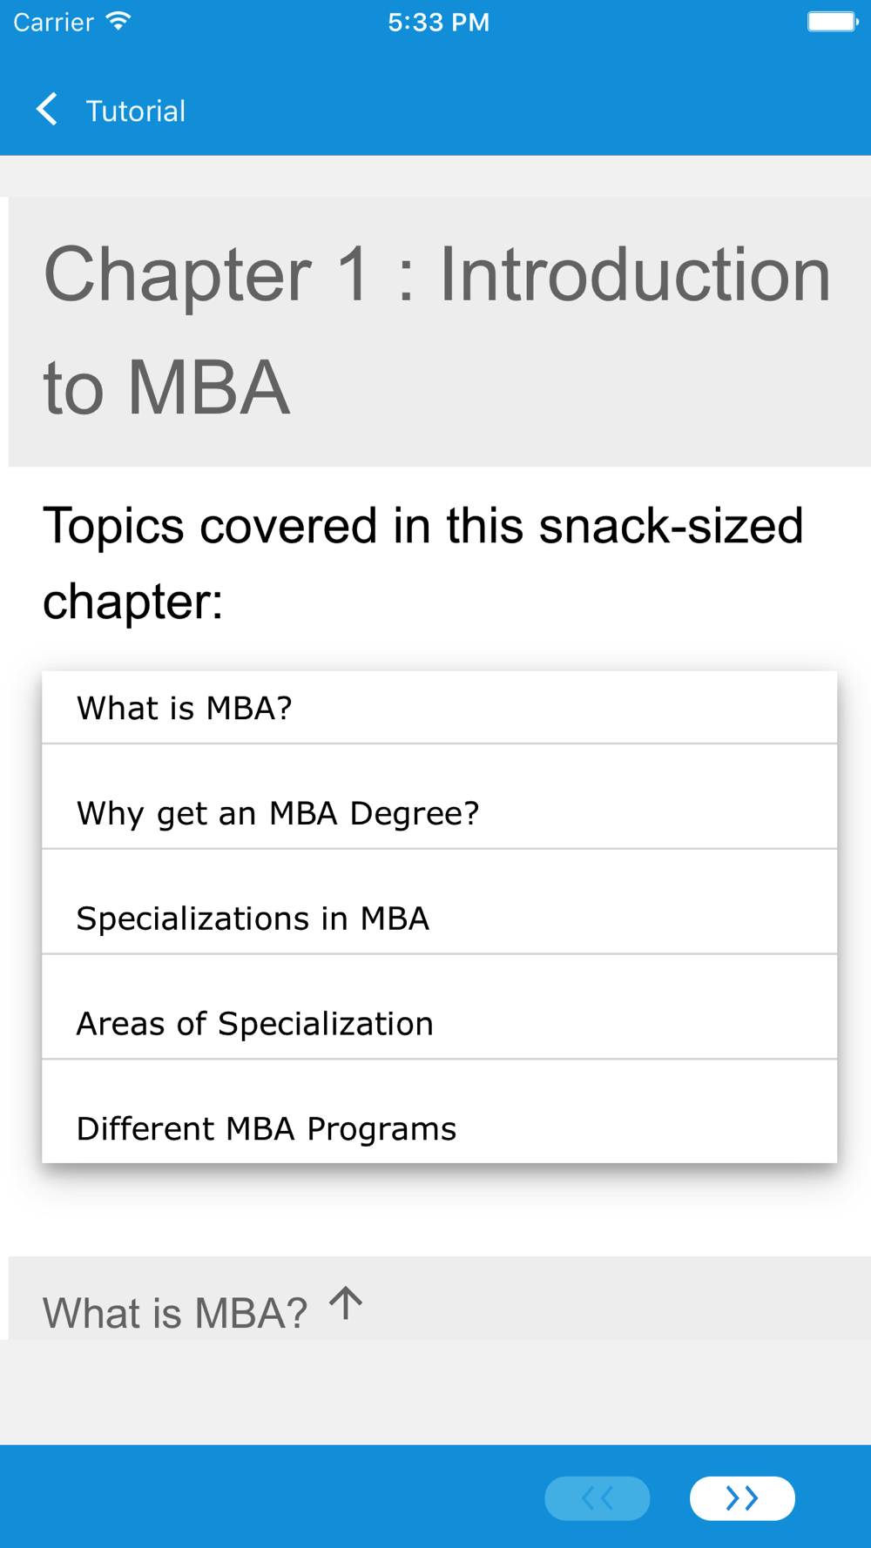Tap Topics covered in this snack-sized chapter text
This screenshot has width=871, height=1548.
point(423,563)
